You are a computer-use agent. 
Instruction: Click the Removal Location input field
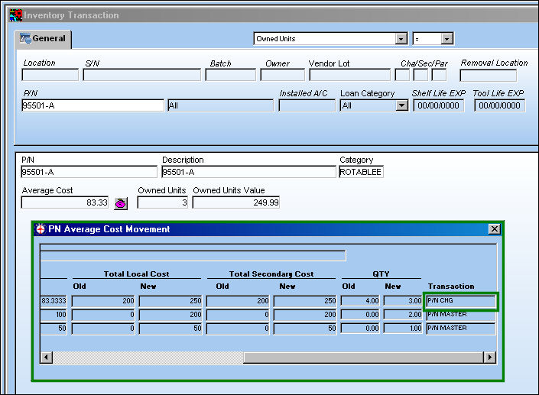tap(488, 76)
